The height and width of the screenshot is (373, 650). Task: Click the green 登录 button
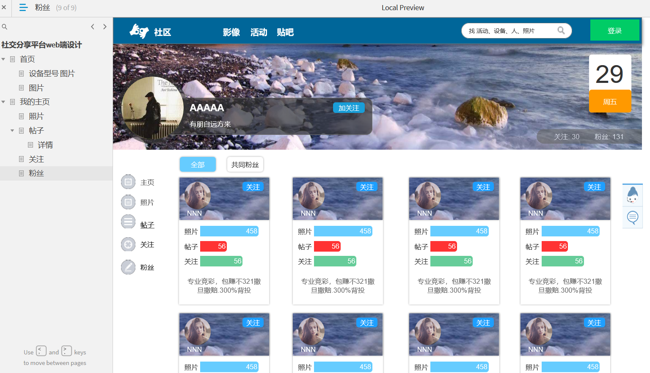tap(614, 30)
